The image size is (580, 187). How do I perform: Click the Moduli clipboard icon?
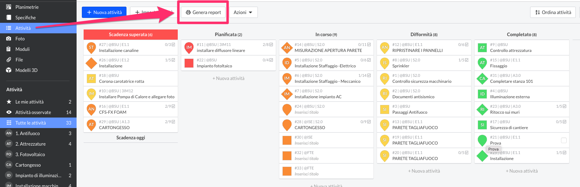(x=9, y=49)
